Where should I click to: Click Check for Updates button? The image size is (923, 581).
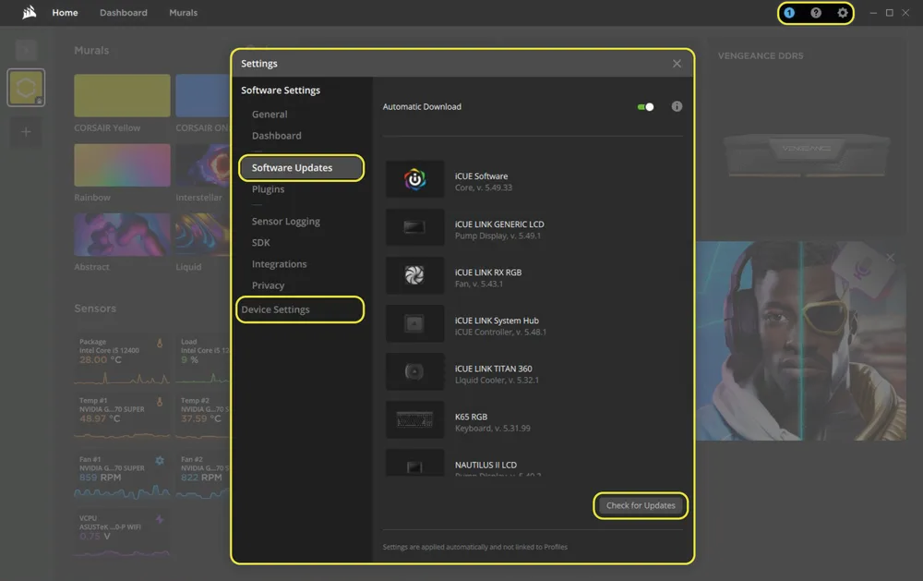click(x=641, y=505)
